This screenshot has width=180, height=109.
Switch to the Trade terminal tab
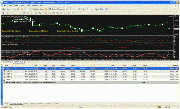click(6, 104)
